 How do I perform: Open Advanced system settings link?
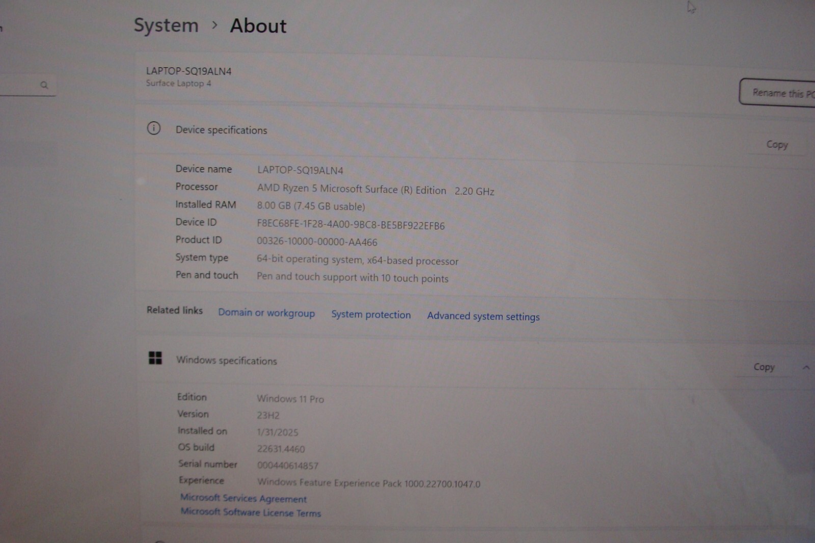[483, 316]
